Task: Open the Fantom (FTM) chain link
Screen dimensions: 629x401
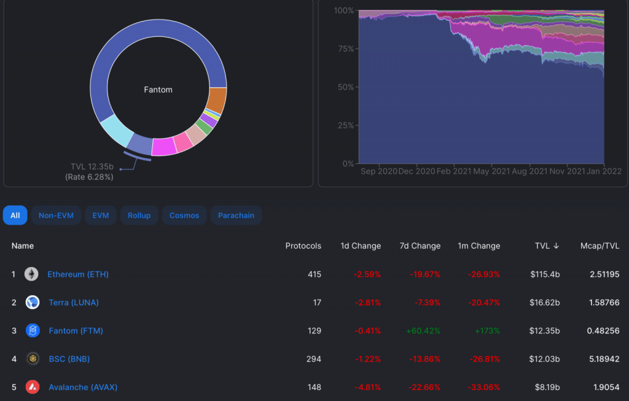Action: (76, 331)
